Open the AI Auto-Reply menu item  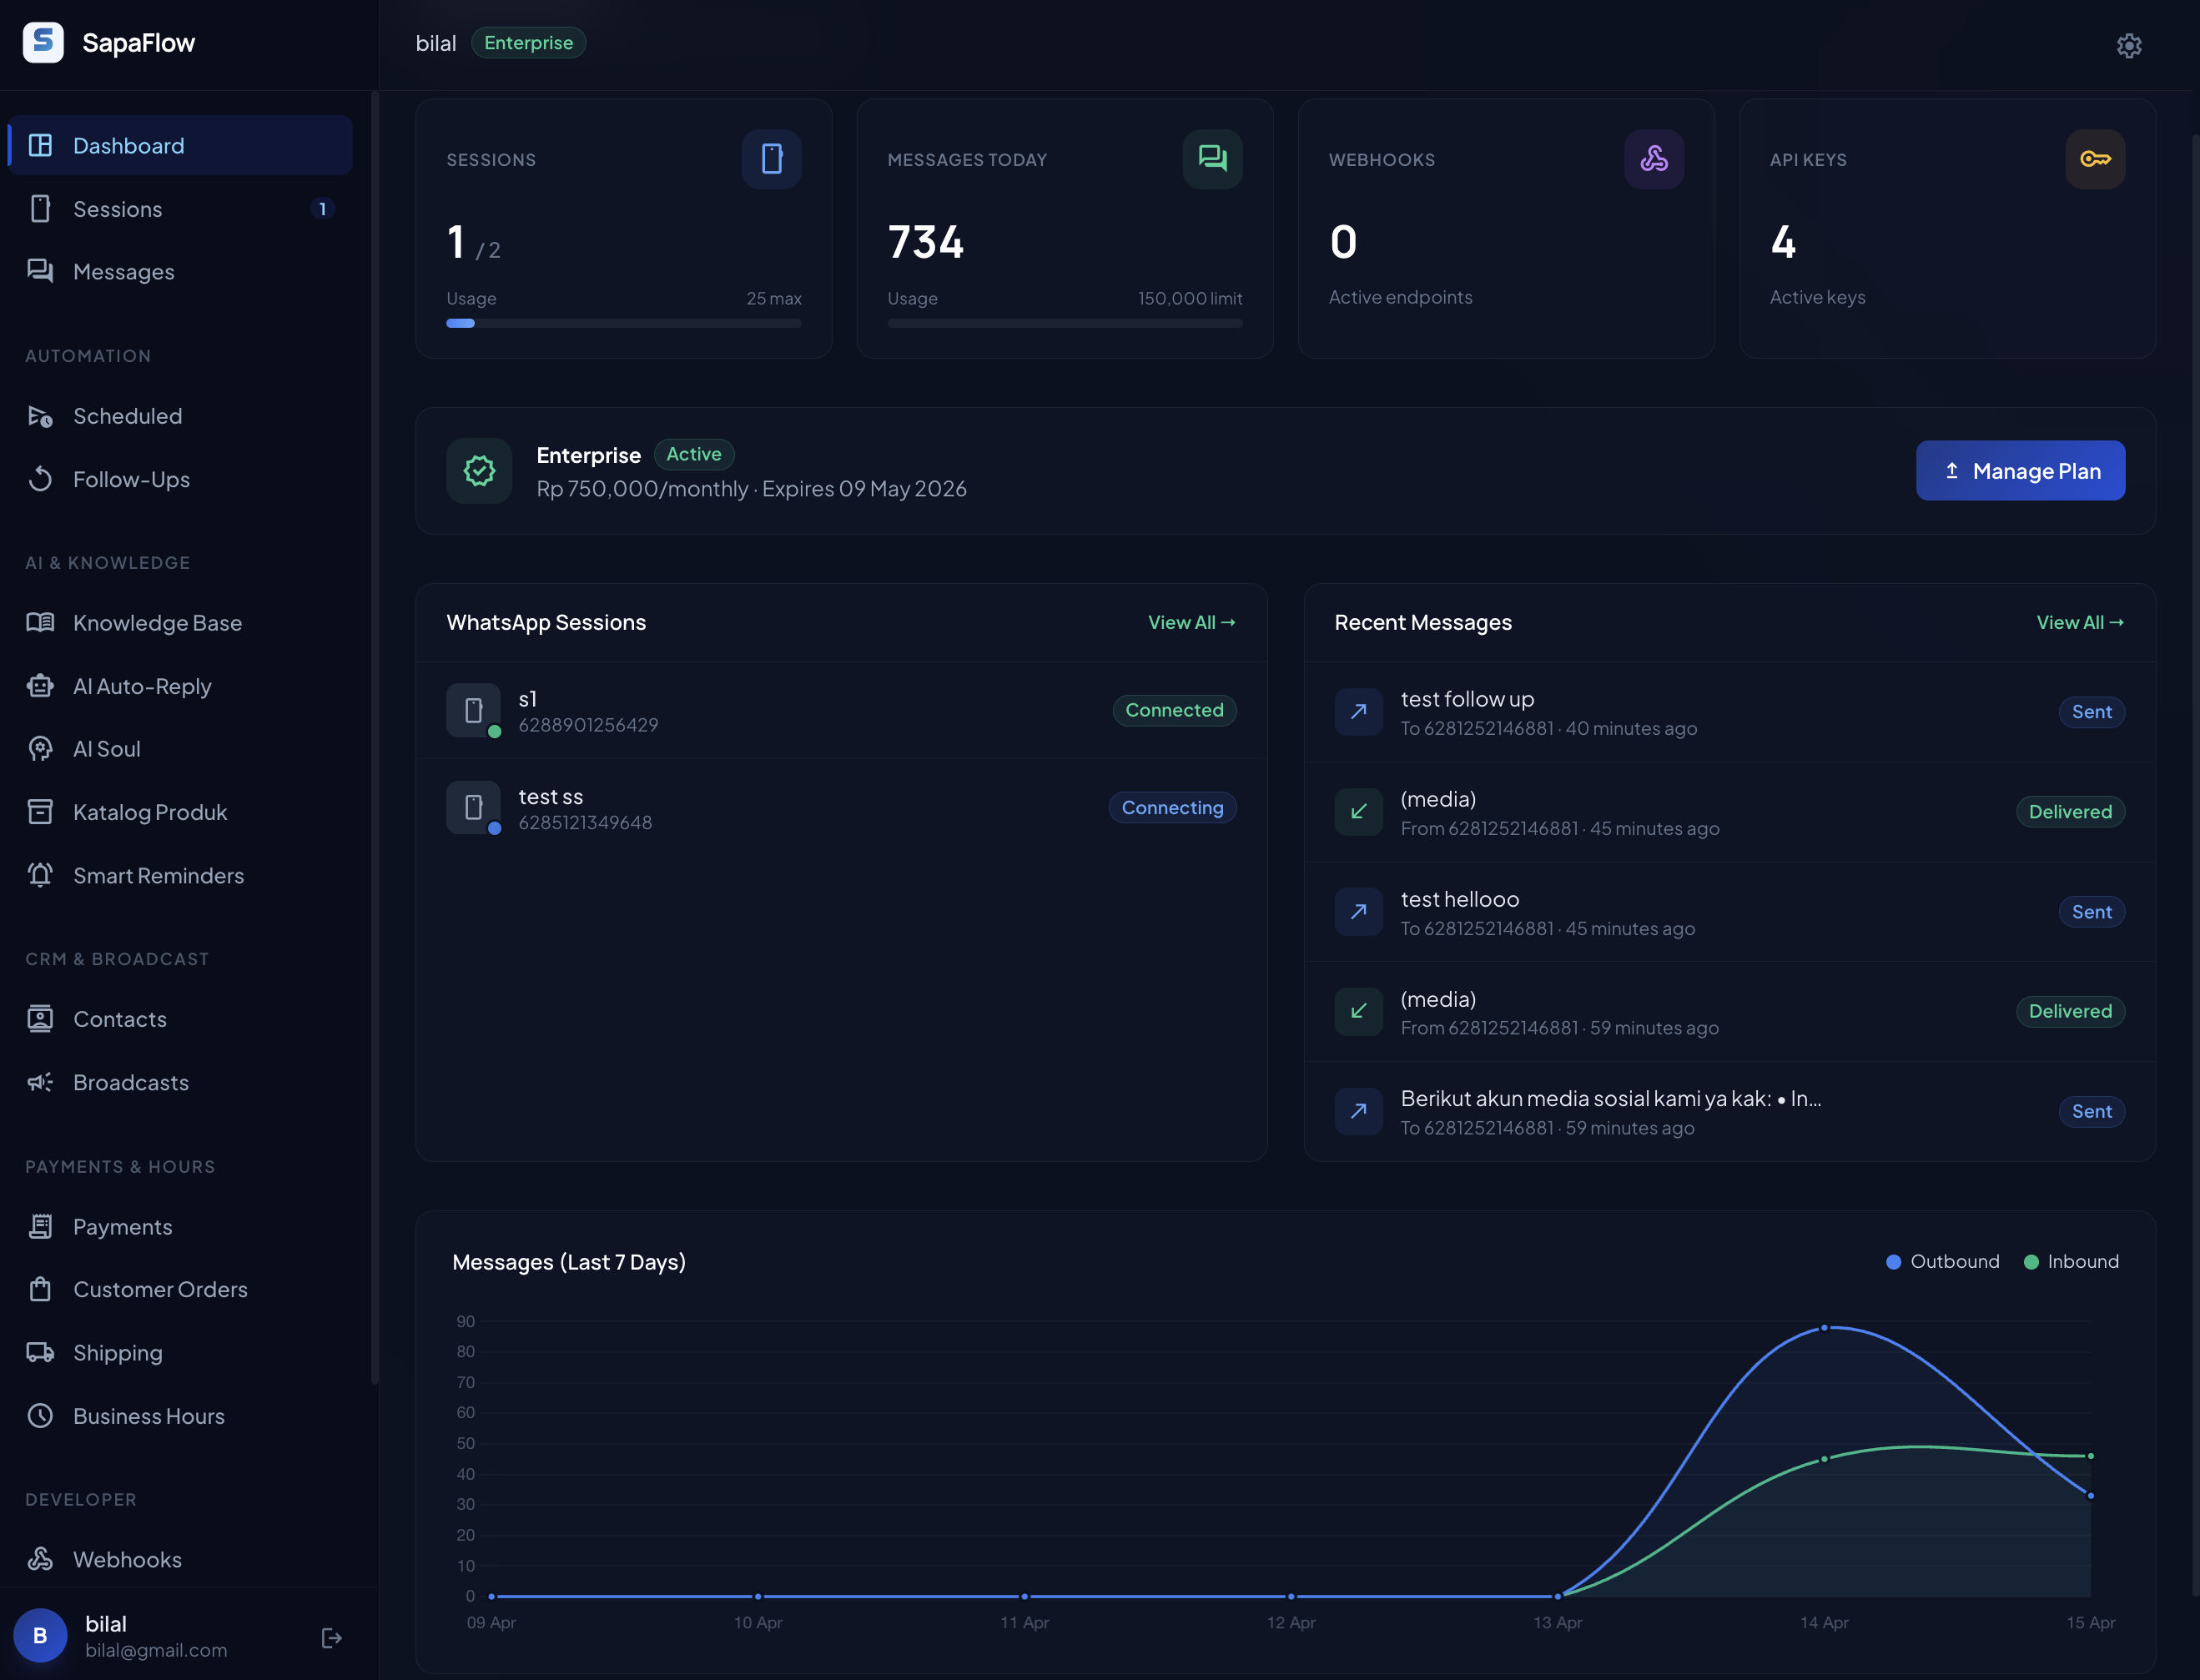point(142,686)
